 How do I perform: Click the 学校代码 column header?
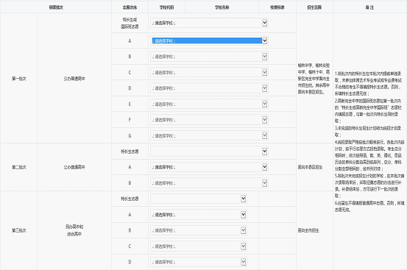tap(166, 7)
